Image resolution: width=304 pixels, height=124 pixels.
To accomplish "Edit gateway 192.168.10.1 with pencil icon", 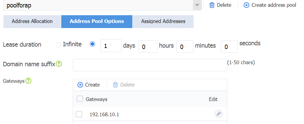I will pyautogui.click(x=218, y=114).
